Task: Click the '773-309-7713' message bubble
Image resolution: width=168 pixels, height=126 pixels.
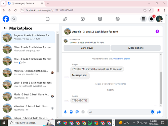Action: click(x=80, y=100)
